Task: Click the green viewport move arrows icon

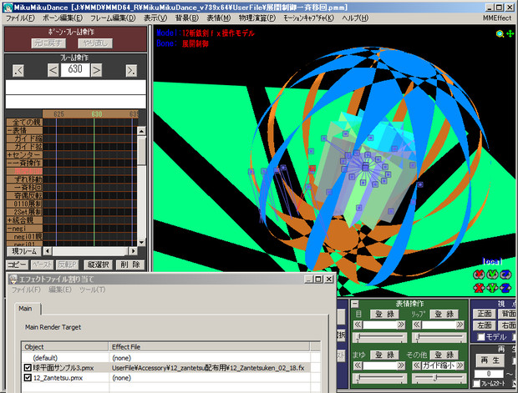Action: pos(510,33)
